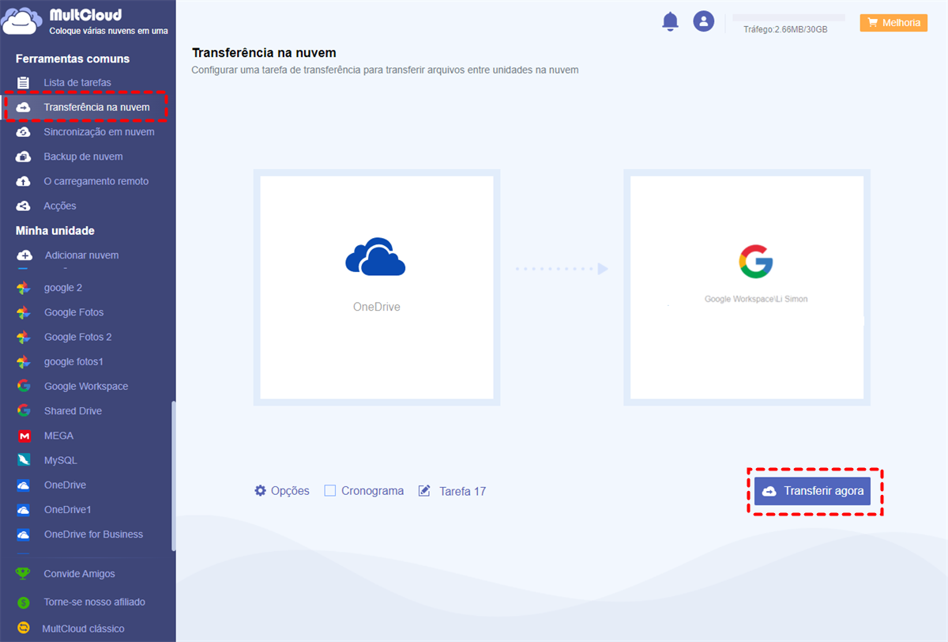948x642 pixels.
Task: Select OneDrive for Business
Action: 93,534
